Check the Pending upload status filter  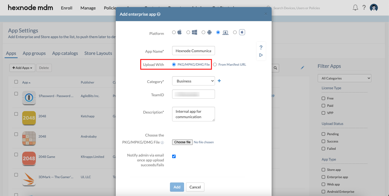(x=323, y=134)
